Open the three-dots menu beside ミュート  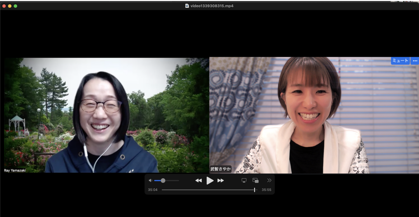[415, 61]
